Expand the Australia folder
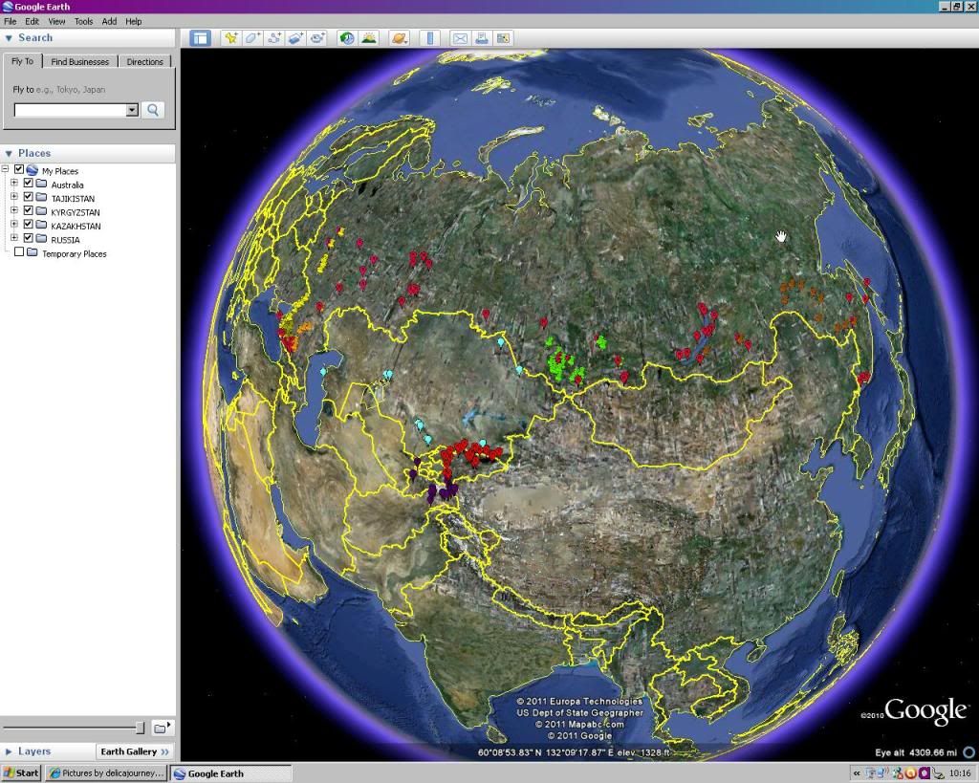Screen dimensions: 979x783 [14, 183]
